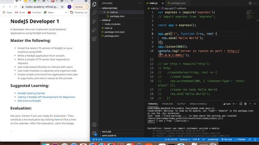This screenshot has width=259, height=145.
Task: Open the Accounts menu in activity bar
Action: (x=94, y=124)
